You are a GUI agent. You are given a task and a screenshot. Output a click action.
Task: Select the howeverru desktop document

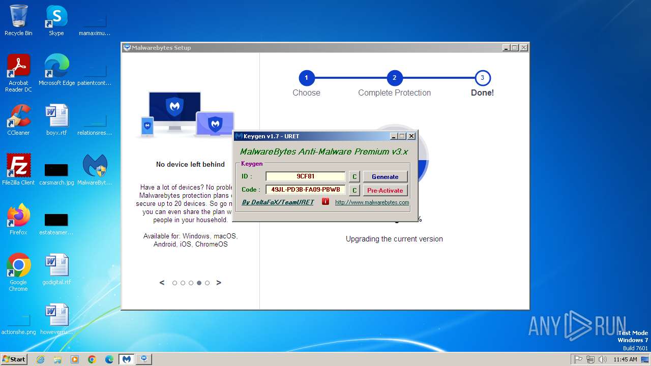coord(56,319)
